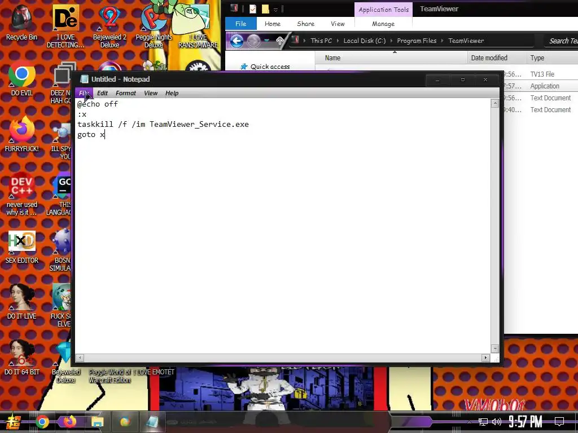Switch to the Explorer Share ribbon tab
This screenshot has width=578, height=433.
point(305,24)
